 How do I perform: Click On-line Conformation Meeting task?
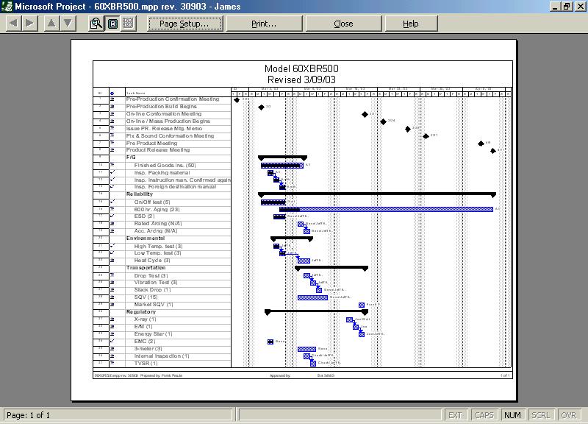163,114
